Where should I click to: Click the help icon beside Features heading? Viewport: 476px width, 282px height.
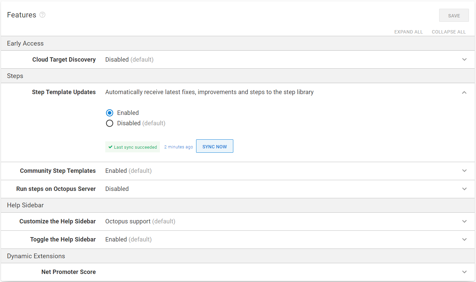(x=42, y=15)
